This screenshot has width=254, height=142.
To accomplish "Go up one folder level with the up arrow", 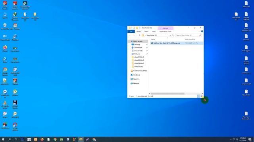I will click(x=139, y=35).
